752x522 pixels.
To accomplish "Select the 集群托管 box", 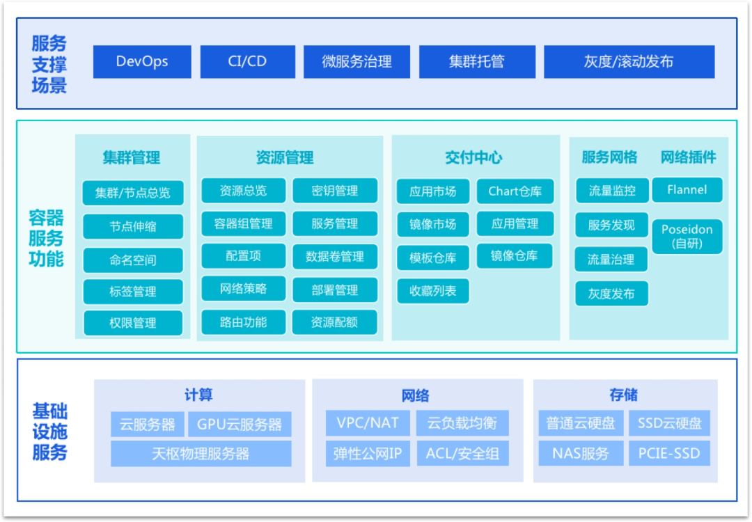I will [477, 62].
